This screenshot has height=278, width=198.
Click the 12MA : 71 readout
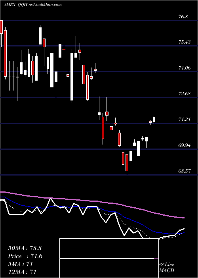(x=22, y=272)
